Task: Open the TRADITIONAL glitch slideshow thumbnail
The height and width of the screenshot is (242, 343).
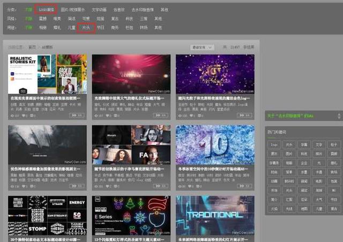Action: [x=215, y=216]
